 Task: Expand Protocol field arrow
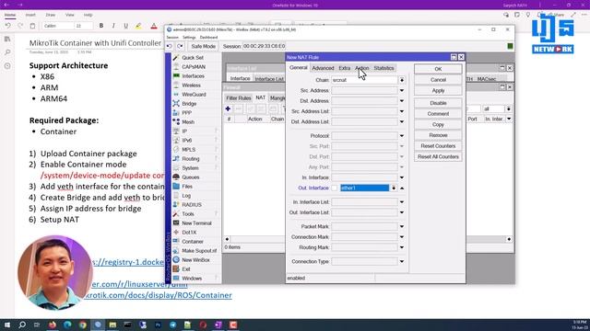(402, 136)
